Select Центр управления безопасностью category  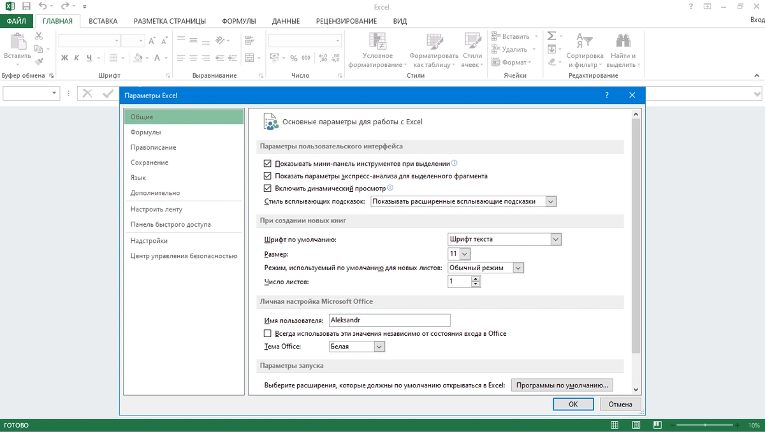click(x=184, y=256)
